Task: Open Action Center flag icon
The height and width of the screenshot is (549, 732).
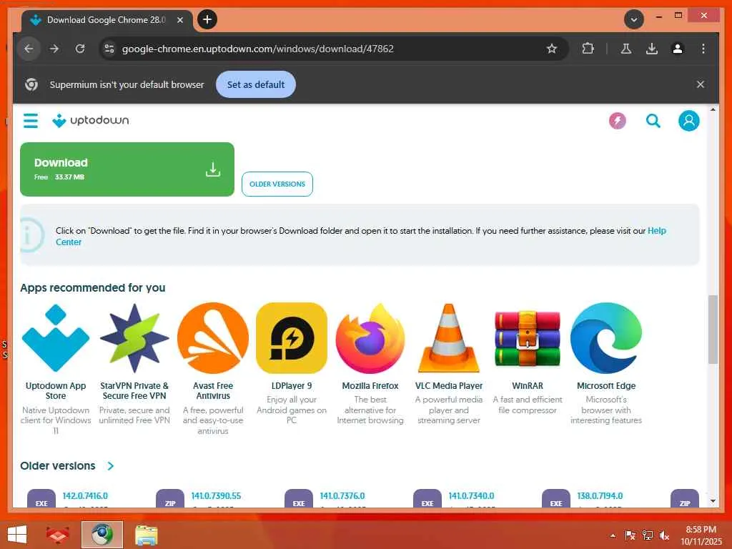Action: (x=630, y=535)
